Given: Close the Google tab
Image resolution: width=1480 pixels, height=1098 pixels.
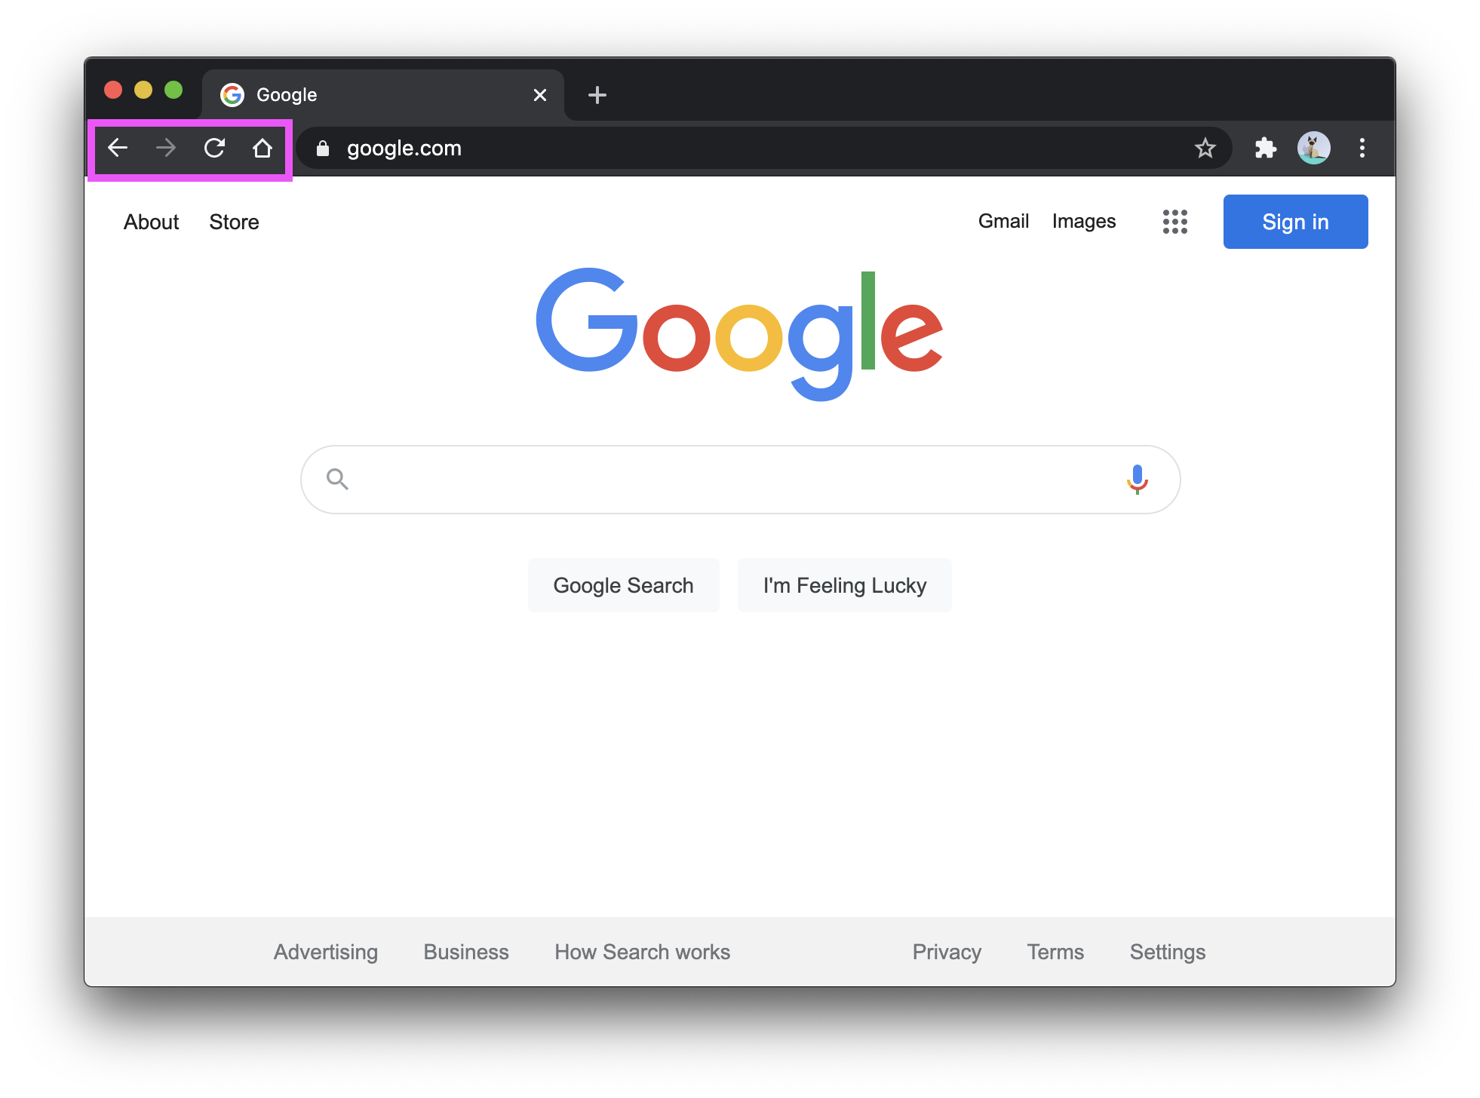Looking at the screenshot, I should (x=540, y=95).
